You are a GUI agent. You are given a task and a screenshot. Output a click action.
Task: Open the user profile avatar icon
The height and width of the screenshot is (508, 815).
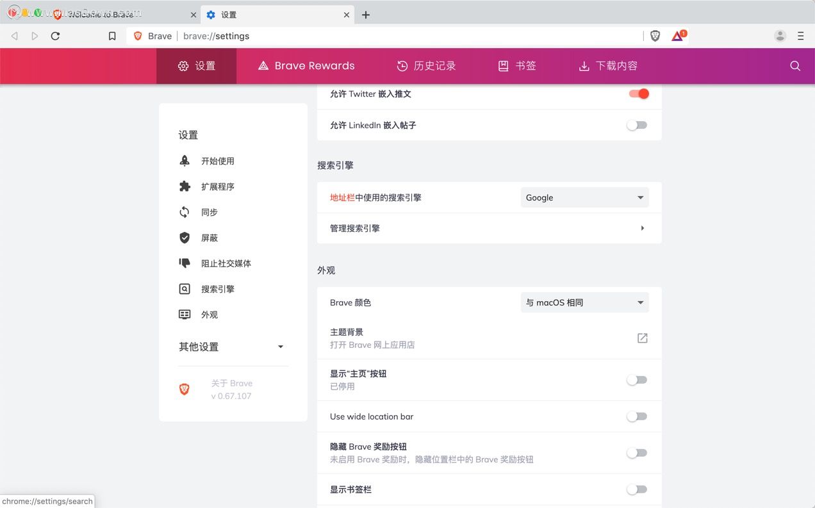(x=780, y=36)
